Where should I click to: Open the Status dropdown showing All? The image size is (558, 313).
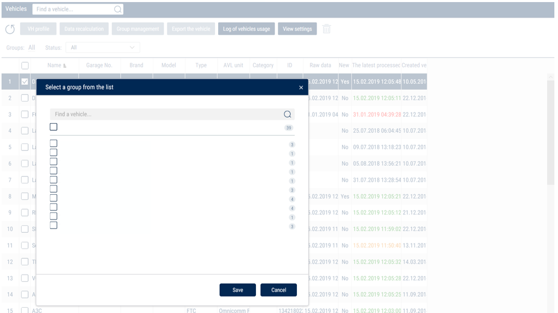(x=103, y=47)
